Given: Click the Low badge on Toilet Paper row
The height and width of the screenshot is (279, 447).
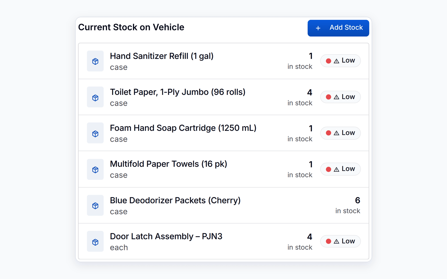Looking at the screenshot, I should pos(340,97).
